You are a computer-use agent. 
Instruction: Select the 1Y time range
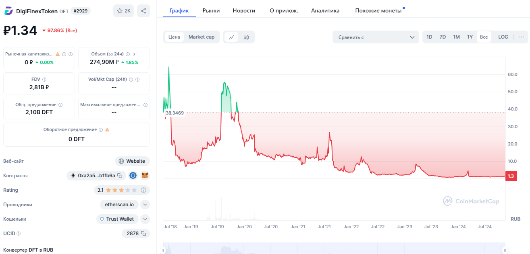pos(470,37)
